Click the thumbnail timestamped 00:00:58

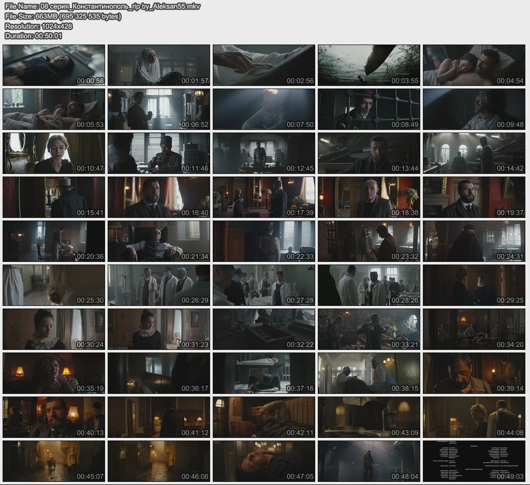click(54, 65)
